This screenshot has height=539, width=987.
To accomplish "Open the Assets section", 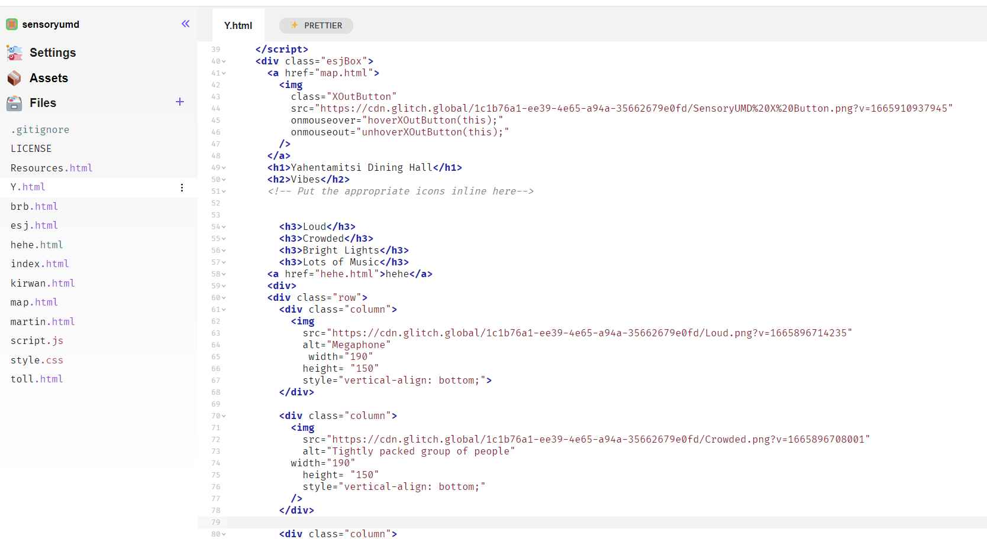I will pyautogui.click(x=49, y=78).
